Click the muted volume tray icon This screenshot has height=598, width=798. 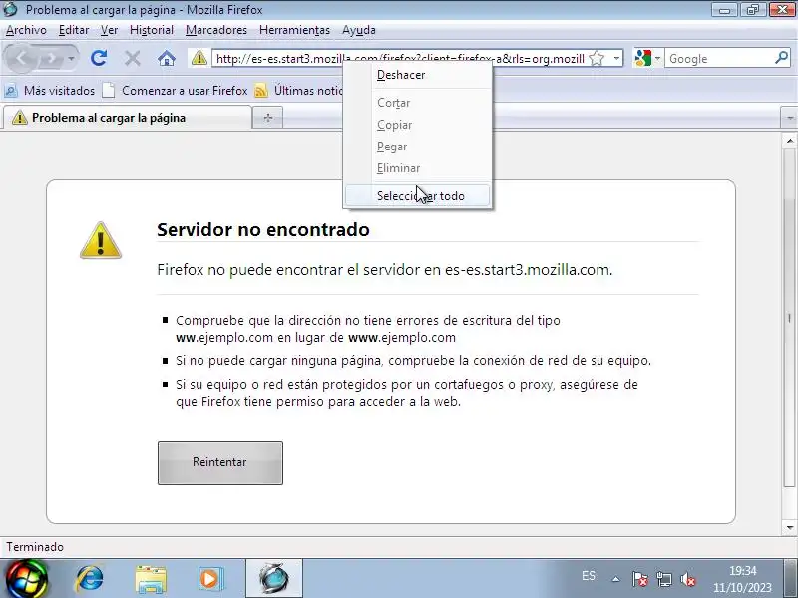[x=687, y=579]
